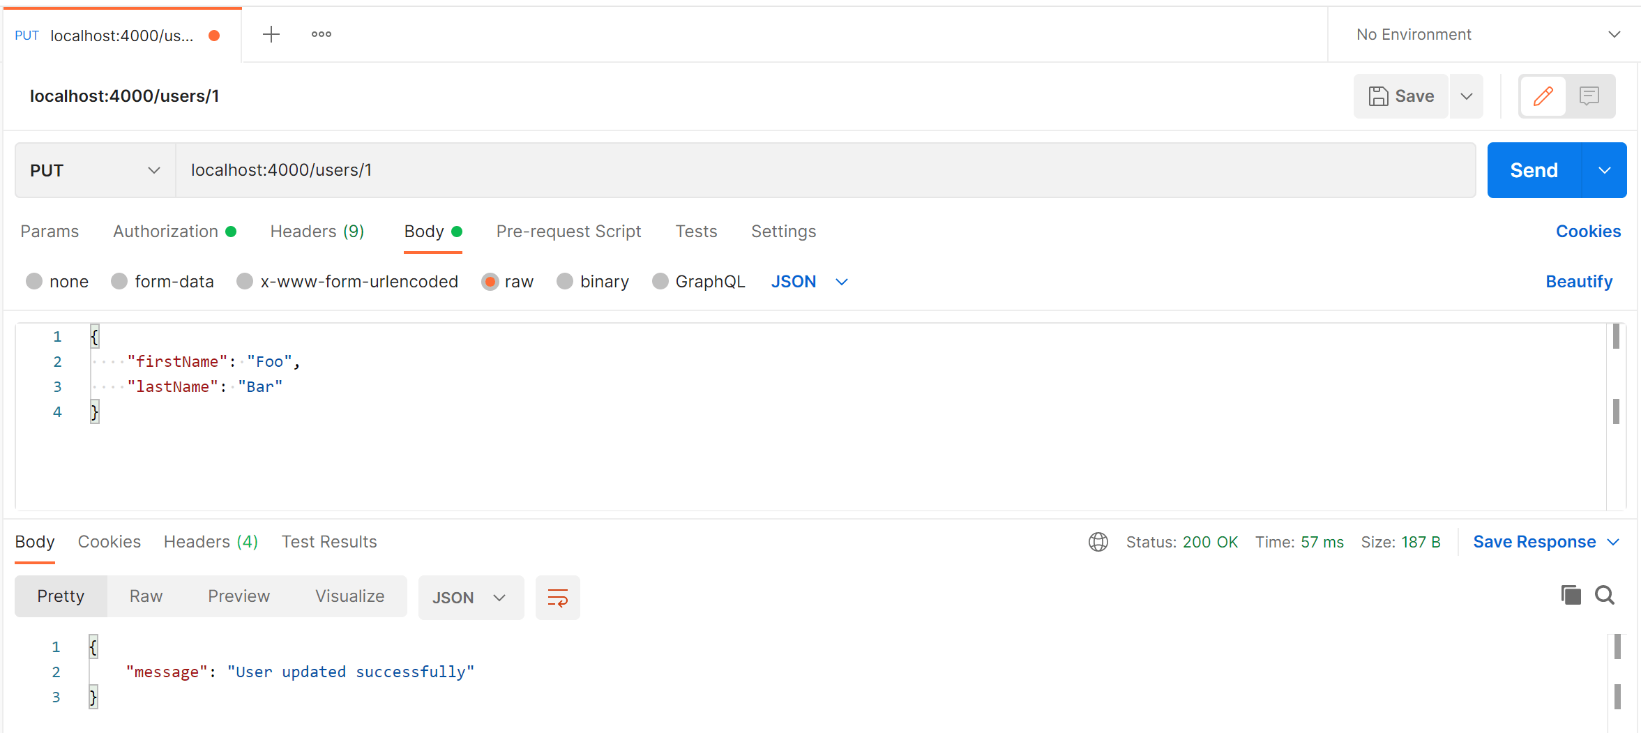Open the No Environment selector
Screen dimensions: 1641x733
pyautogui.click(x=1485, y=34)
